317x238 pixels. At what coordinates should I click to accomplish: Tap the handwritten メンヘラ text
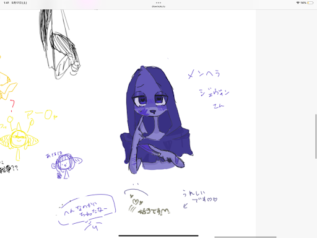pos(204,74)
